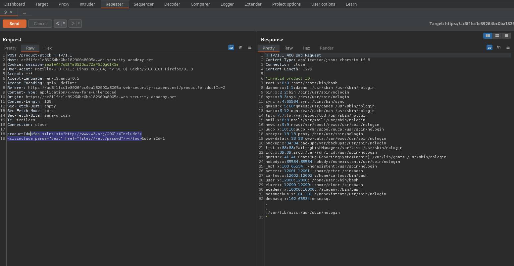Screen dimensions: 514x266
Task: Click the orange Send button
Action: (15, 23)
